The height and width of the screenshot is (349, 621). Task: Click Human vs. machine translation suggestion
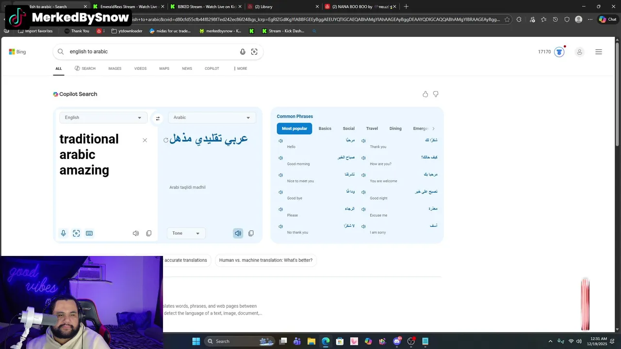pyautogui.click(x=266, y=260)
